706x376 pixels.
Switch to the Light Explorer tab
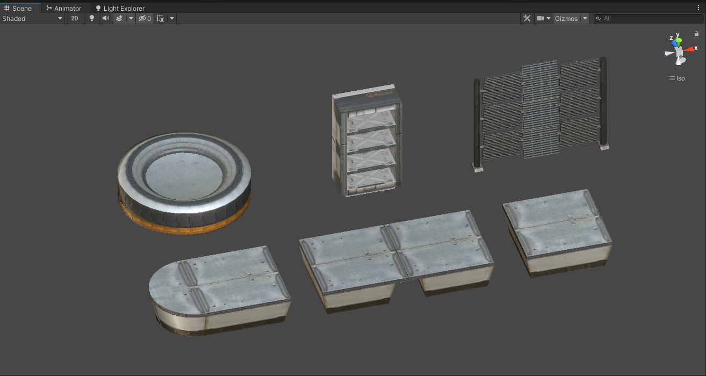pyautogui.click(x=120, y=8)
